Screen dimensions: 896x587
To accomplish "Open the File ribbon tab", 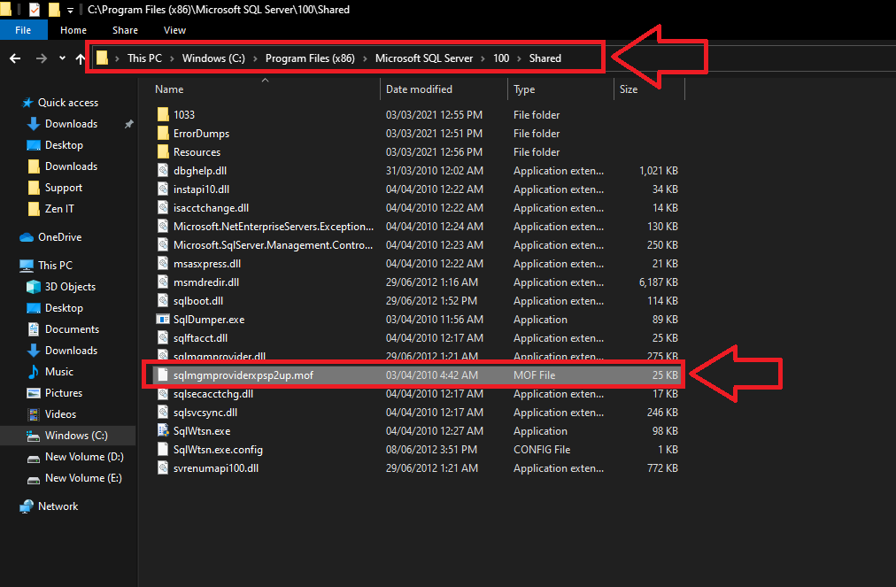I will click(23, 30).
